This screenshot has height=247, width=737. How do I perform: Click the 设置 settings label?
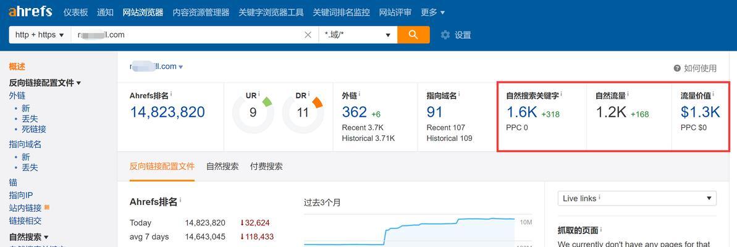click(x=463, y=35)
